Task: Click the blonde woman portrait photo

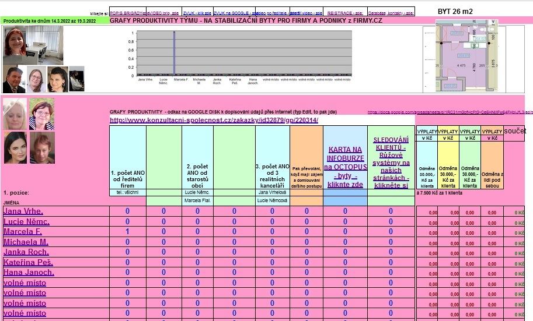Action: tap(15, 114)
